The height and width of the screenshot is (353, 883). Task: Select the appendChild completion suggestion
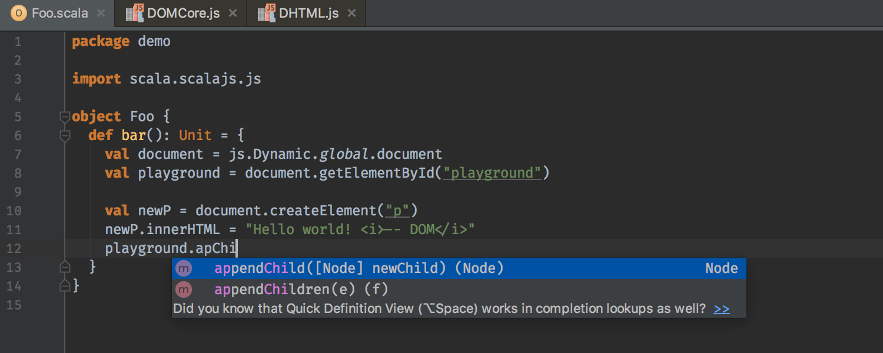click(x=459, y=268)
